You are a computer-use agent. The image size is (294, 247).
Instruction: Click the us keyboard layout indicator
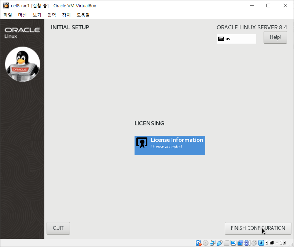[236, 39]
